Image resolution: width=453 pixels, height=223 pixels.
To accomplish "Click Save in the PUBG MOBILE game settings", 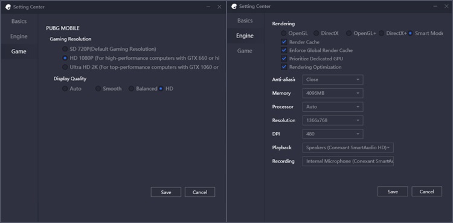I will tap(166, 192).
